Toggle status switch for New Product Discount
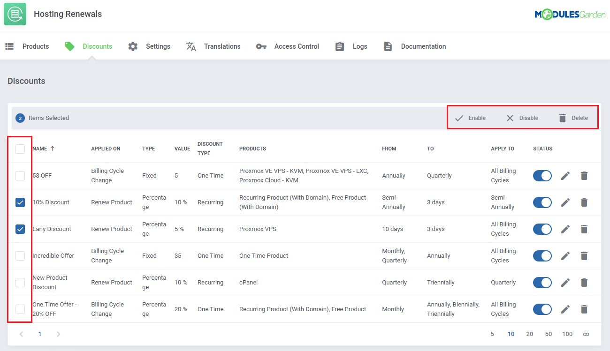This screenshot has height=351, width=610. pos(542,283)
